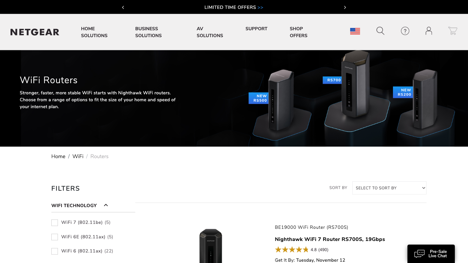Click the Limited Time Offers link
The image size is (468, 263).
click(234, 7)
